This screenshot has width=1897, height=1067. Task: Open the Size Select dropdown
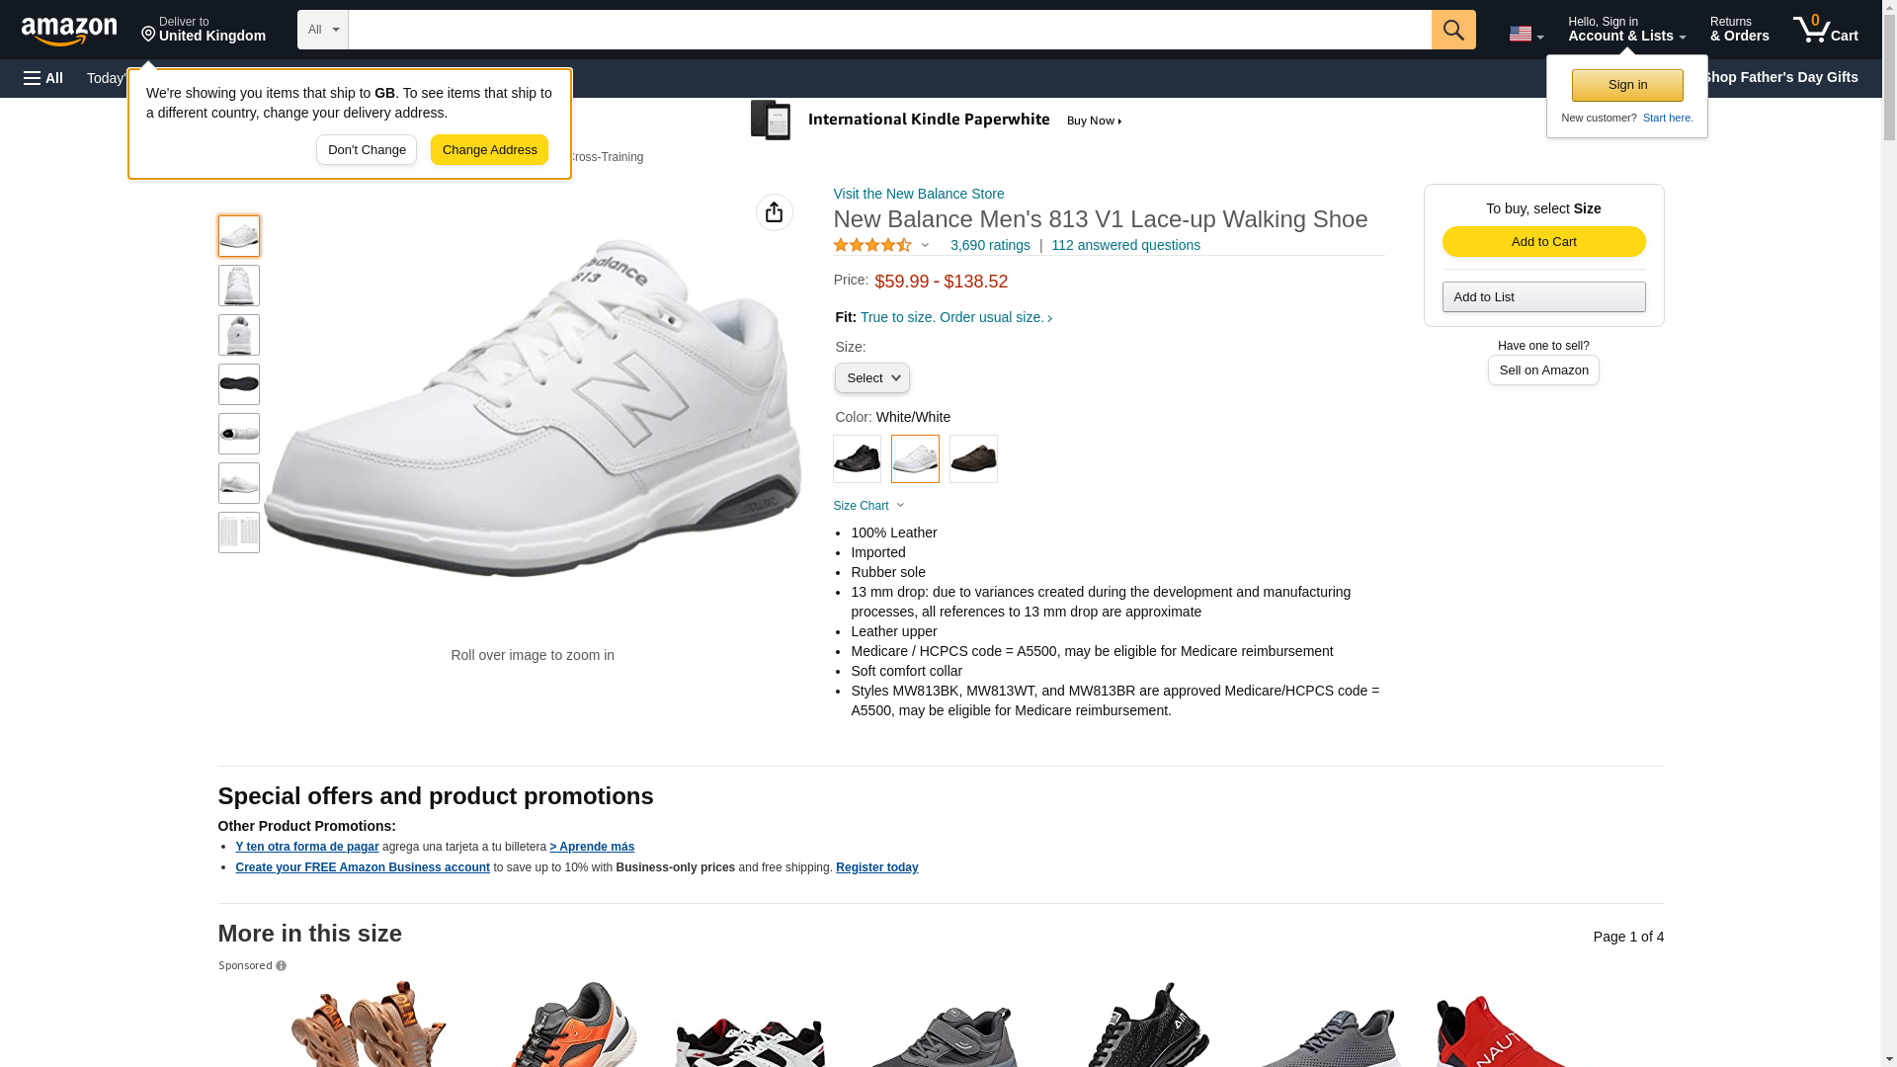point(871,378)
